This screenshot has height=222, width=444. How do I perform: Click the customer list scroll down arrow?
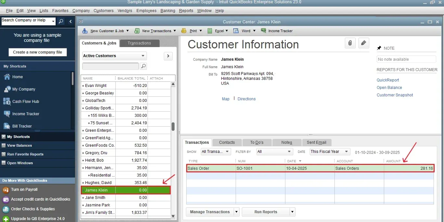[173, 216]
